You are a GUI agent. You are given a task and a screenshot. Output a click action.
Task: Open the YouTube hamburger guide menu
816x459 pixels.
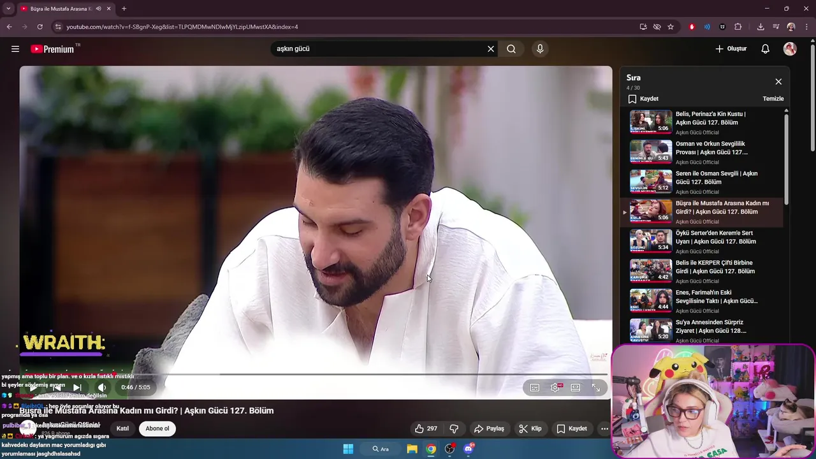[15, 49]
